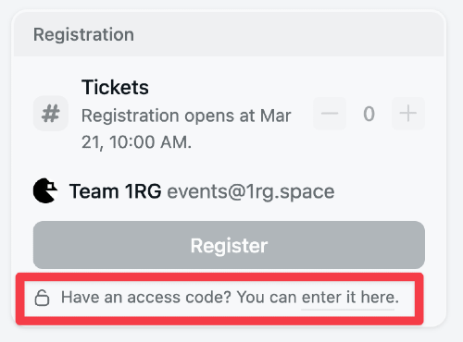Decrease ticket quantity with minus button
This screenshot has height=342, width=463.
pos(330,114)
